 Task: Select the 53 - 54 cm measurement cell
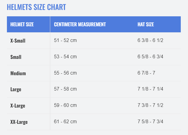point(65,56)
